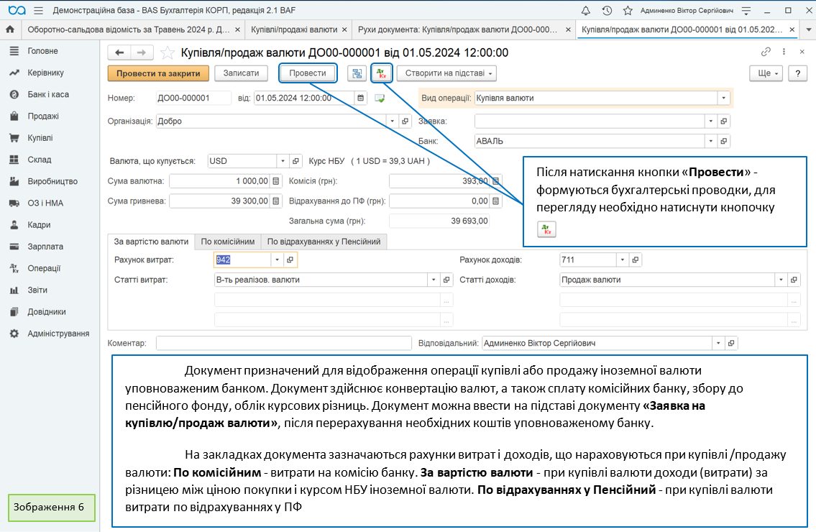This screenshot has width=816, height=532.
Task: Open Створити на підставі dropdown menu
Action: click(446, 73)
